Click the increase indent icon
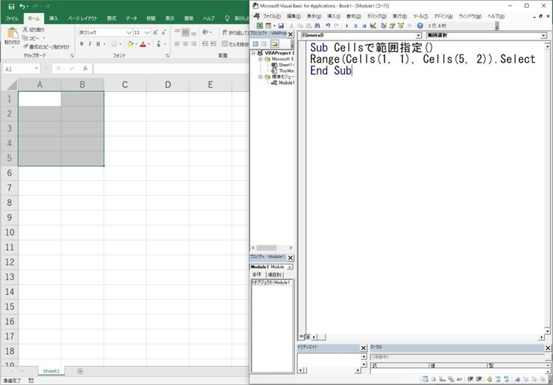 tap(213, 44)
